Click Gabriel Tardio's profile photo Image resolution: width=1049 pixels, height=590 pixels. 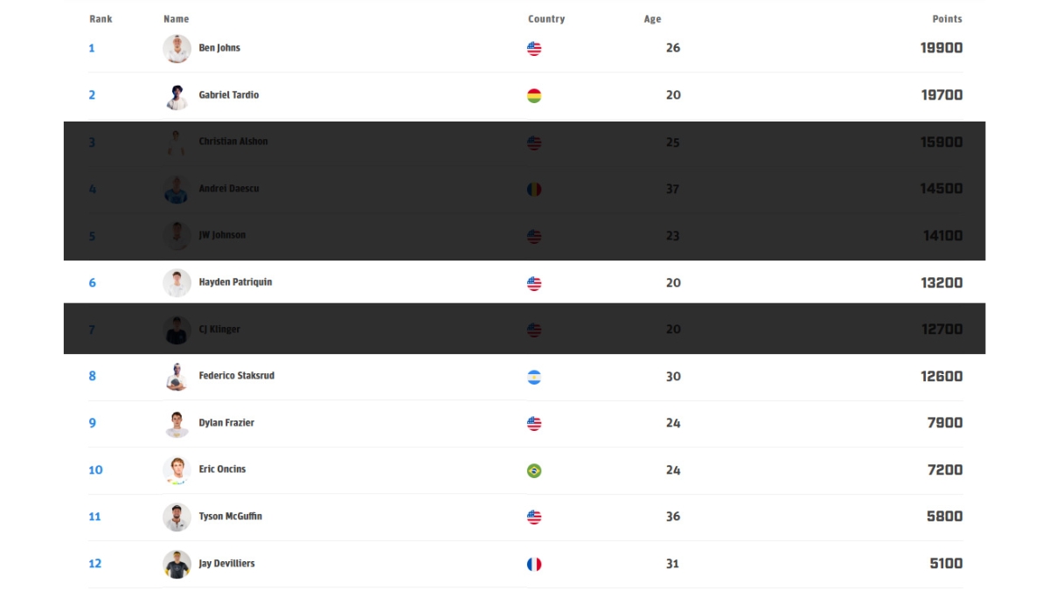click(x=177, y=95)
